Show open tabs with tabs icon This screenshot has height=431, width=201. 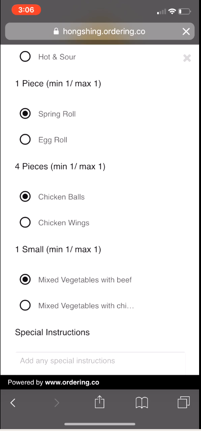pos(184,402)
